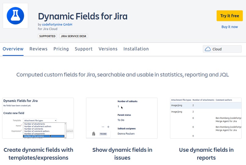Screen dimensions: 246x165
Task: Open the Installation tab
Action: coord(136,49)
